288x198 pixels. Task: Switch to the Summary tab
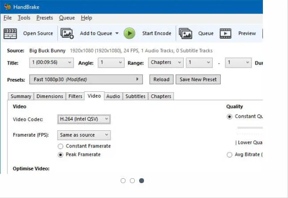click(x=21, y=96)
